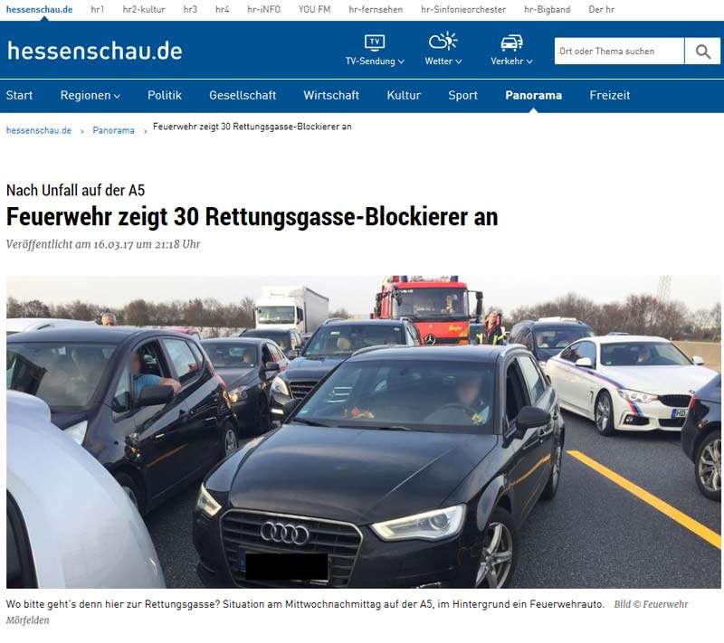Click the Ort oder Thema suchen field
This screenshot has height=643, width=724.
pyautogui.click(x=619, y=52)
